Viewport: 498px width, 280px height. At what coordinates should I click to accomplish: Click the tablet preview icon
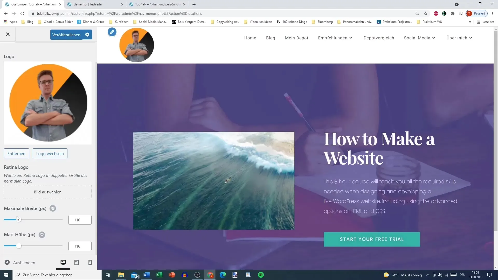point(77,263)
